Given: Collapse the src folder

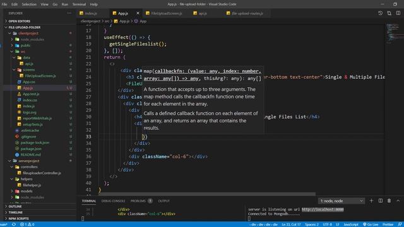Looking at the screenshot, I should (23, 52).
